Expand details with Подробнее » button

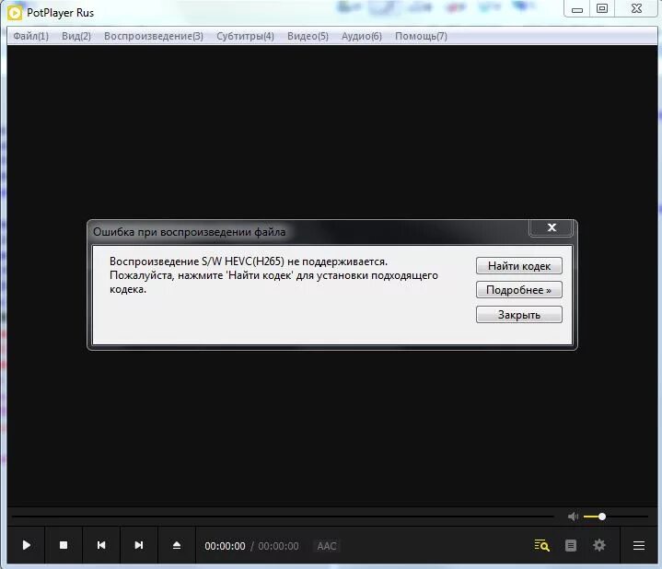click(519, 290)
